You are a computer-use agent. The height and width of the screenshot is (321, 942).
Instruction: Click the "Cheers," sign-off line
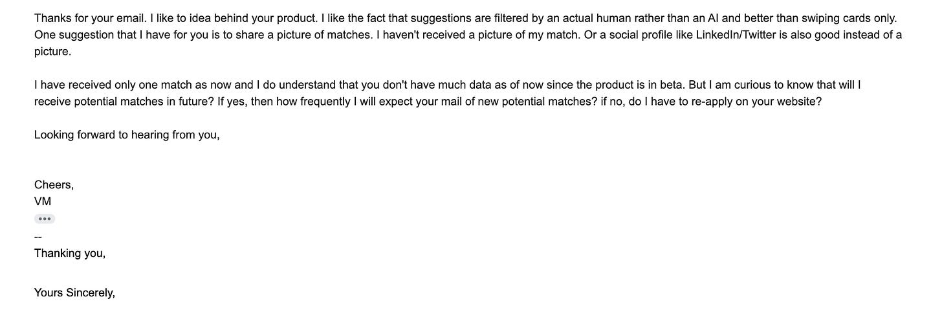point(54,184)
